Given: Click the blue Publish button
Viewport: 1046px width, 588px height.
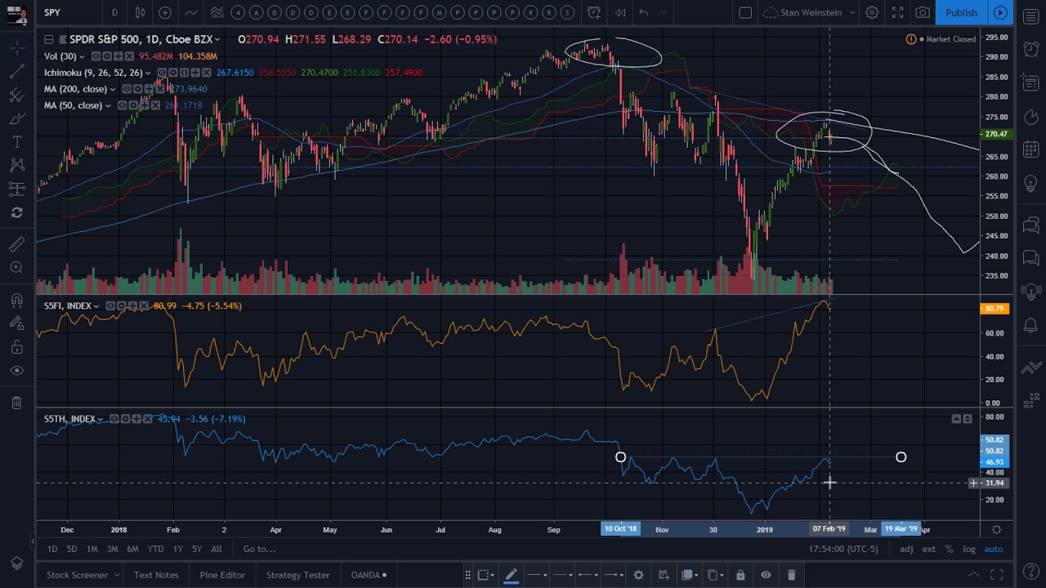Looking at the screenshot, I should 961,12.
